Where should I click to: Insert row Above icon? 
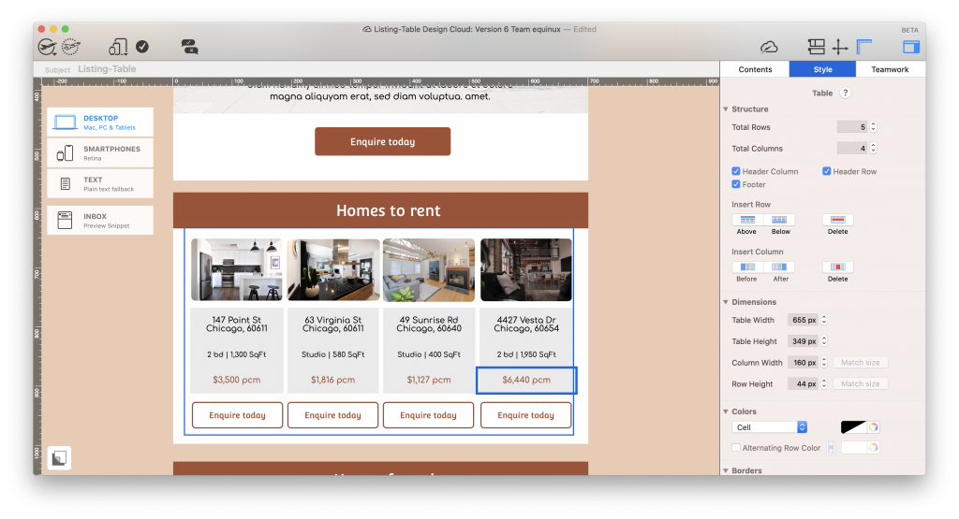[x=747, y=220]
